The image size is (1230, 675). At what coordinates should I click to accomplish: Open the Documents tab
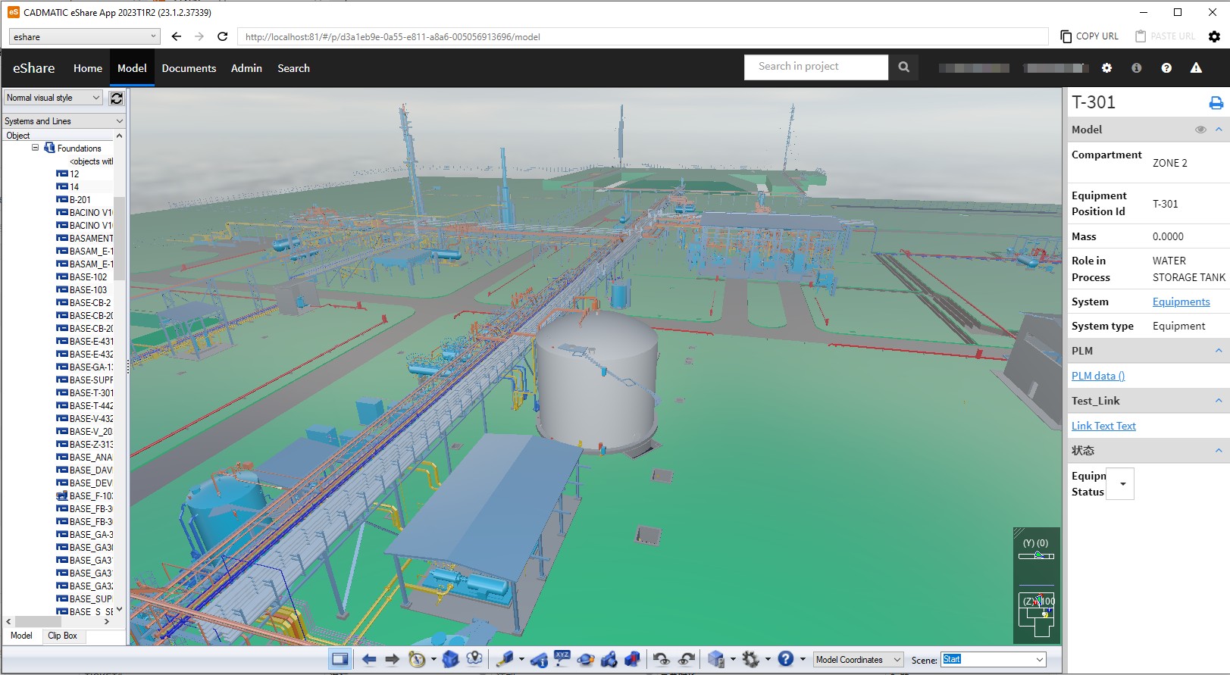pos(189,68)
